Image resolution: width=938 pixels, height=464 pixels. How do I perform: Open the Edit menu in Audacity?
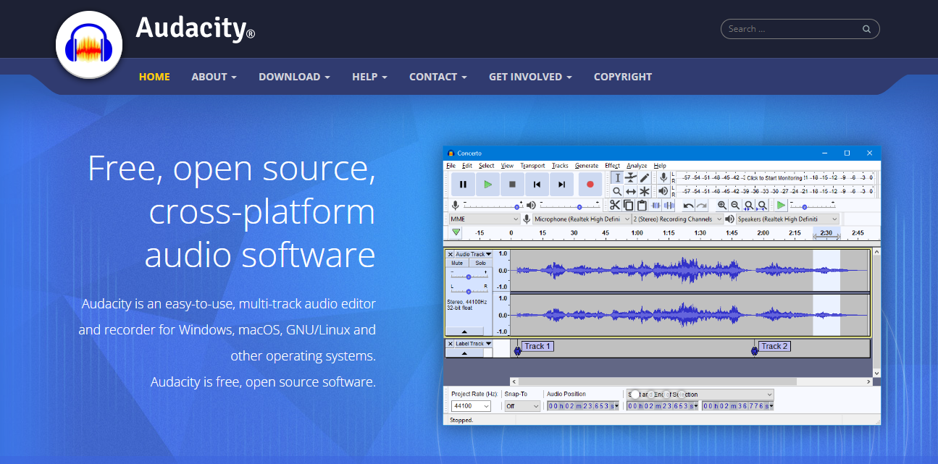(x=467, y=166)
